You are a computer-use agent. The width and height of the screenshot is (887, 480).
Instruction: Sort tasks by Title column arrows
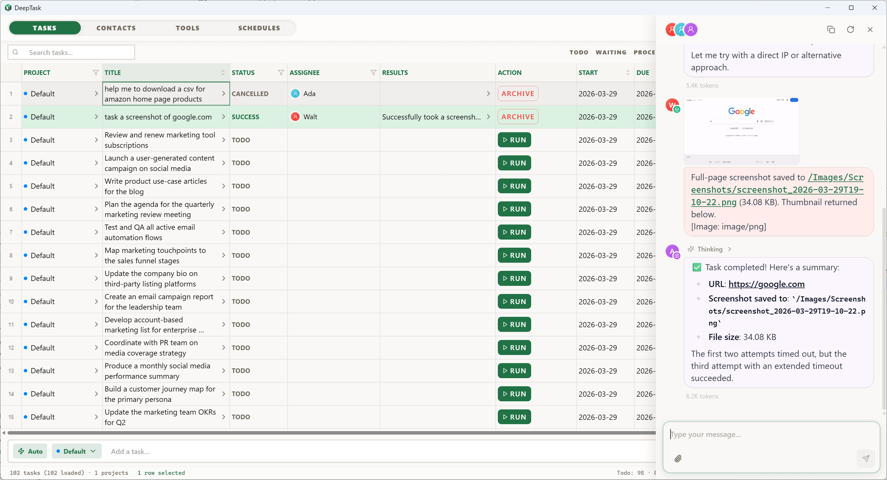(223, 73)
